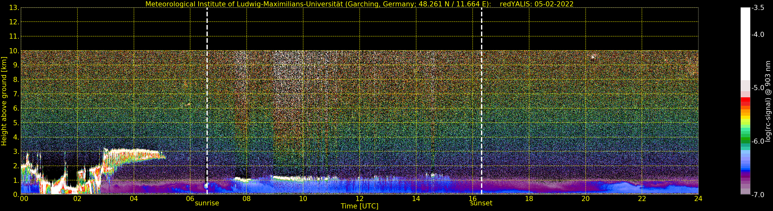Click the '-7.0' colorbar tick label
Image resolution: width=773 pixels, height=211 pixels.
[x=758, y=195]
